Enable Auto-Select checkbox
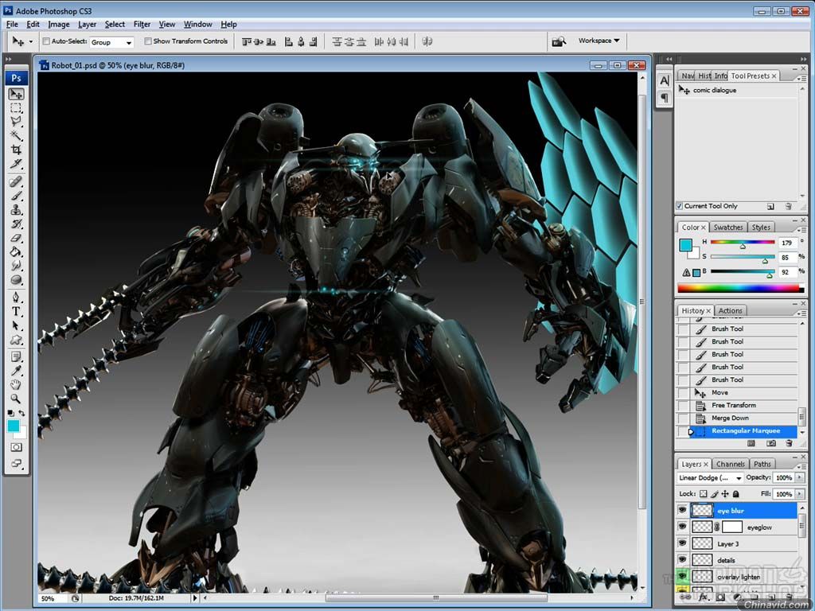The width and height of the screenshot is (815, 611). (x=46, y=41)
